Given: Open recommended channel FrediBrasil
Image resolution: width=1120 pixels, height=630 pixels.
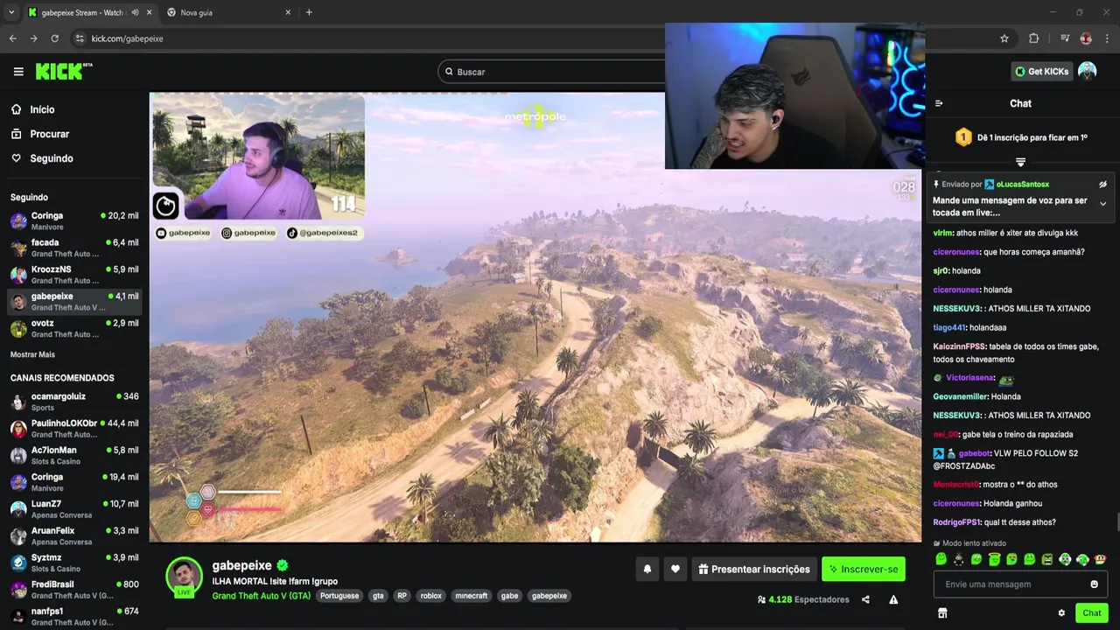Looking at the screenshot, I should point(73,590).
